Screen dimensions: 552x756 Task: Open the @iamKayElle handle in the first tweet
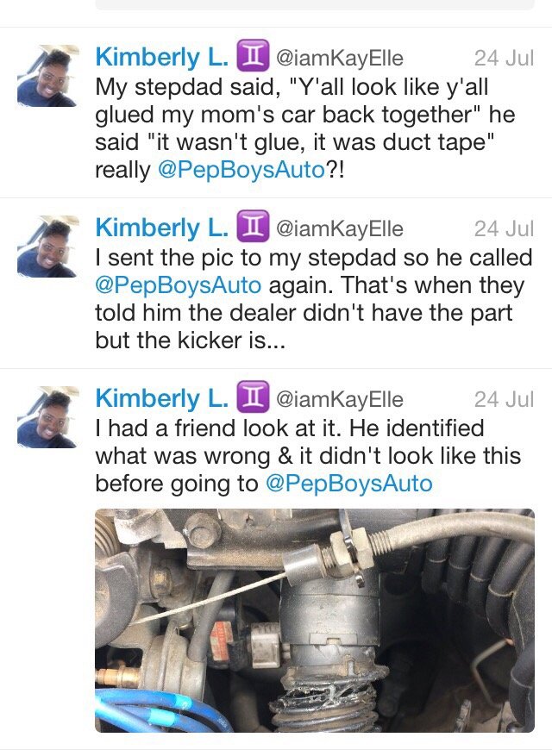(x=339, y=59)
